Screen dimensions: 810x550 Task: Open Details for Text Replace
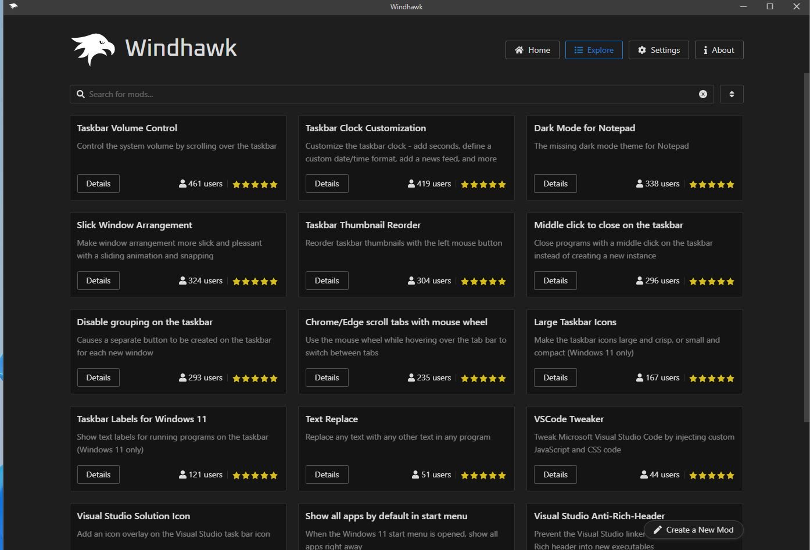(327, 474)
